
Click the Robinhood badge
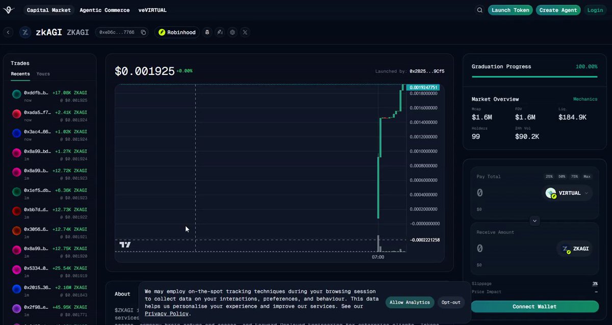pos(177,32)
